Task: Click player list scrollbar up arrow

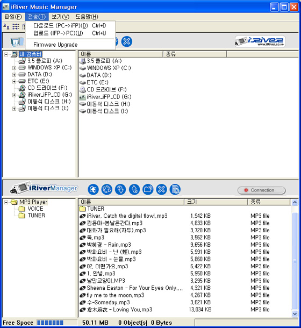Action: (x=295, y=202)
